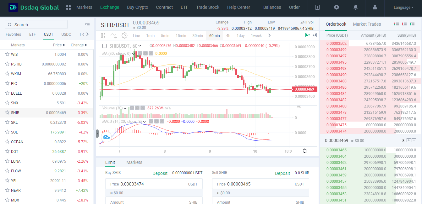The width and height of the screenshot is (422, 204).
Task: Favorite the SOL market star
Action: pyautogui.click(x=7, y=132)
